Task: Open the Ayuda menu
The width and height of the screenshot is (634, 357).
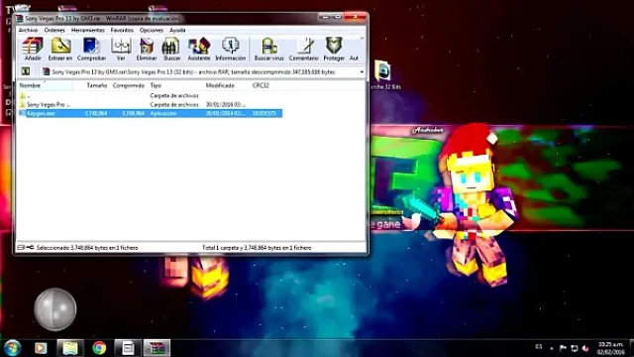Action: (x=177, y=30)
